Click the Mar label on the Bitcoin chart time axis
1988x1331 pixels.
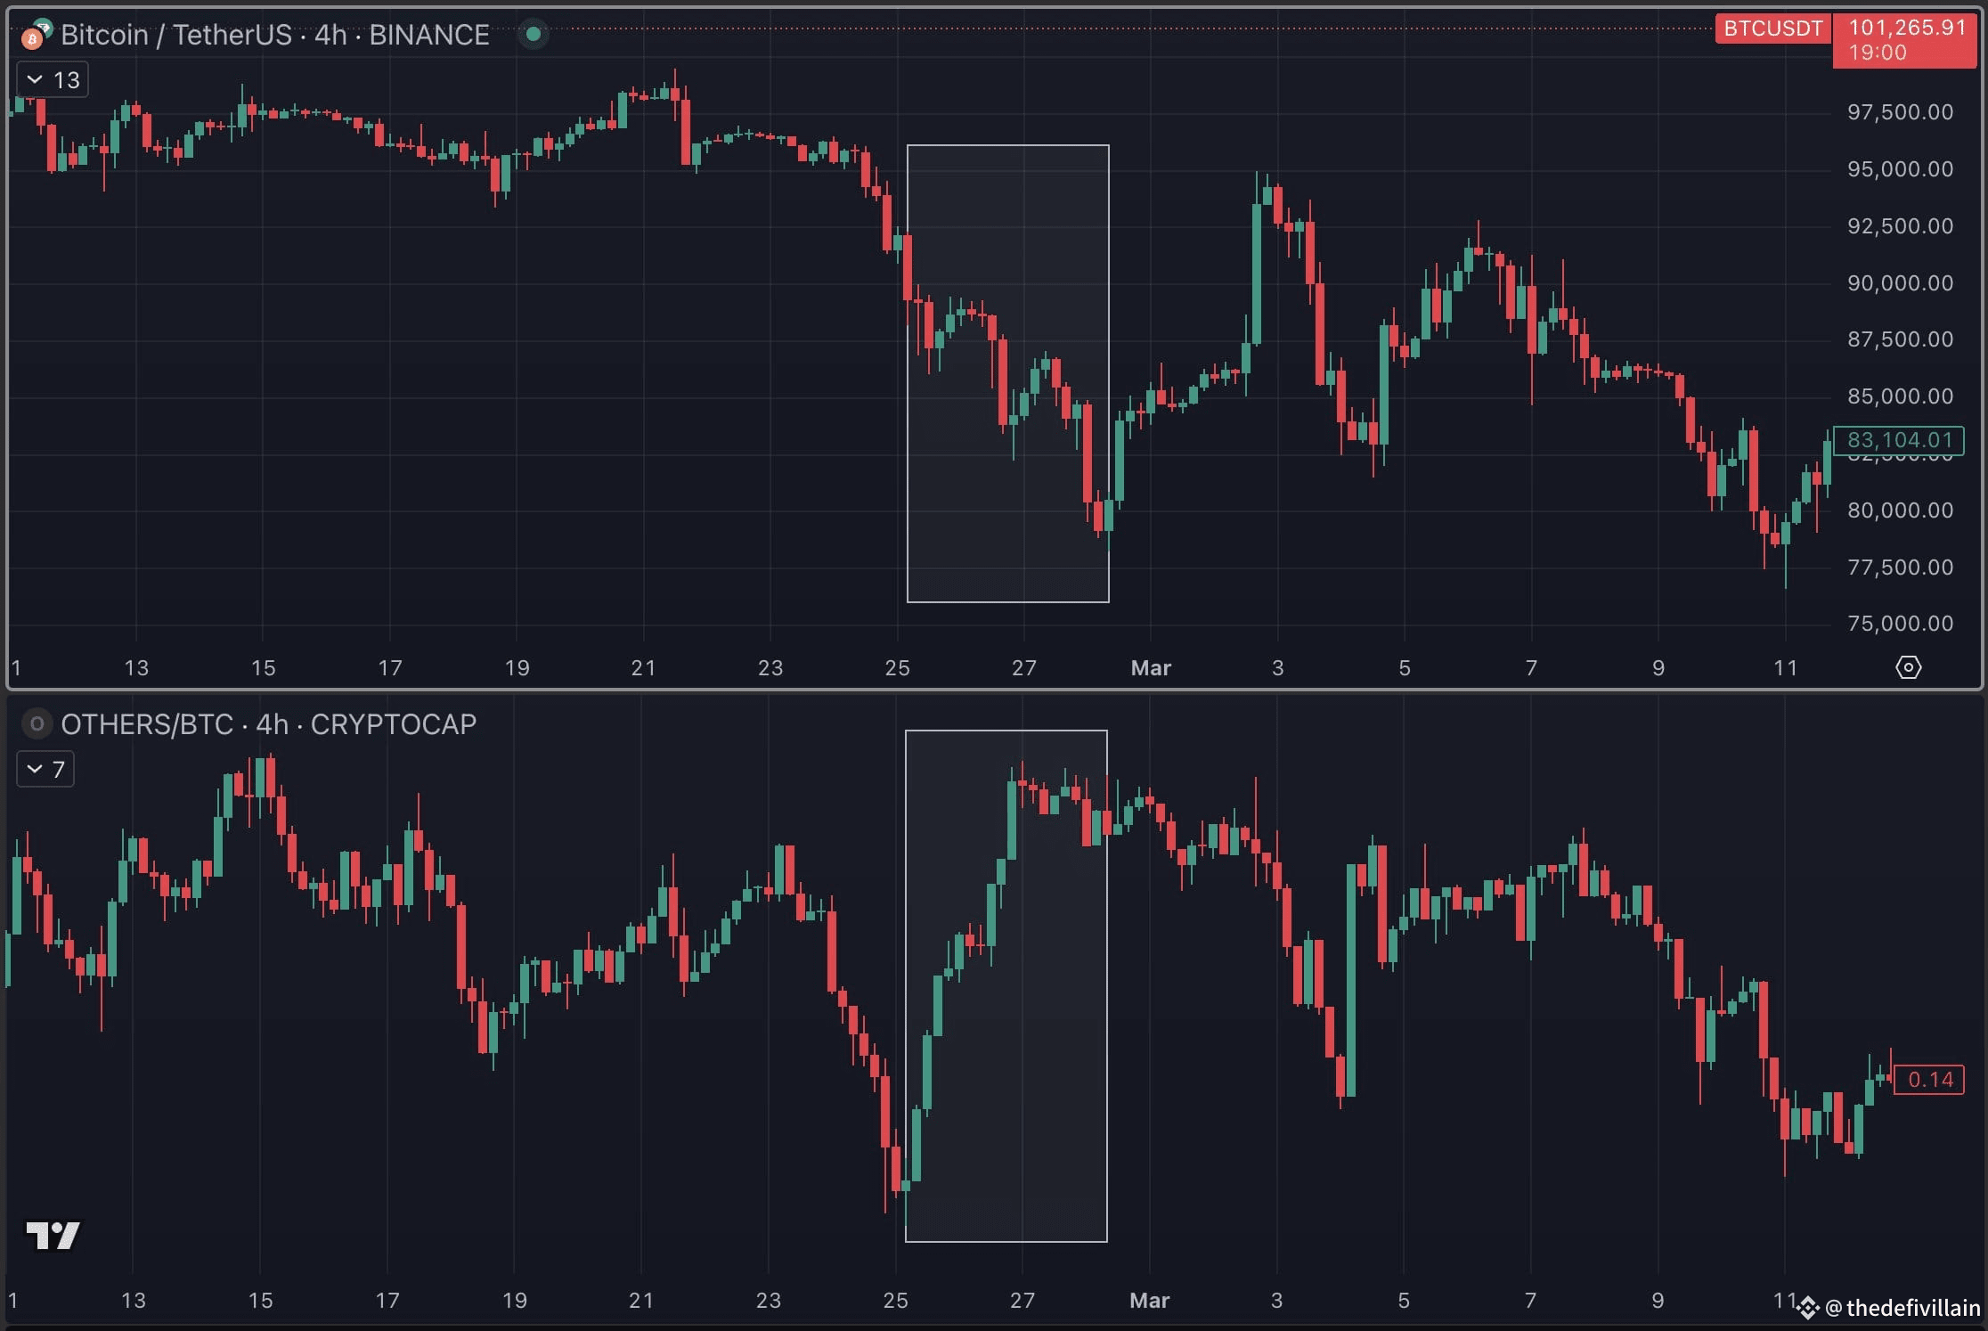click(1151, 668)
